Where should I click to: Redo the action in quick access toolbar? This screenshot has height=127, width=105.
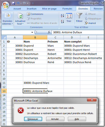coord(24,3)
